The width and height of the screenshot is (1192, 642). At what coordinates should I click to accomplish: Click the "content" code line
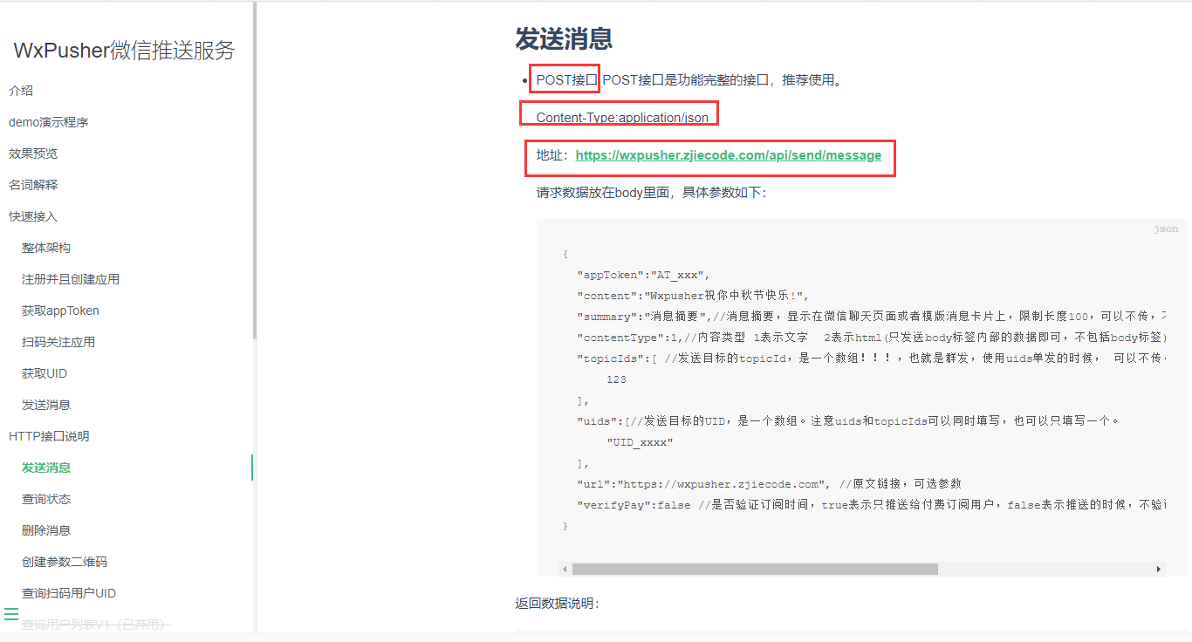coord(694,296)
